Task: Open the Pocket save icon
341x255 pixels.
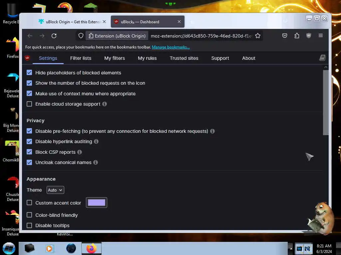Action: point(285,36)
